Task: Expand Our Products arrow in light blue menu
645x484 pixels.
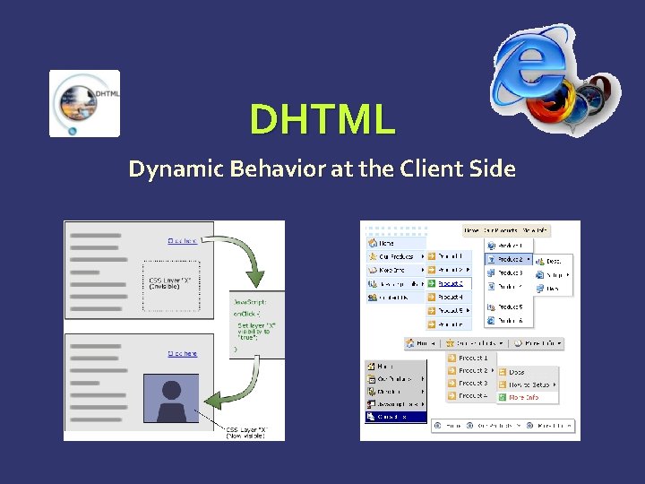Action: 423,256
